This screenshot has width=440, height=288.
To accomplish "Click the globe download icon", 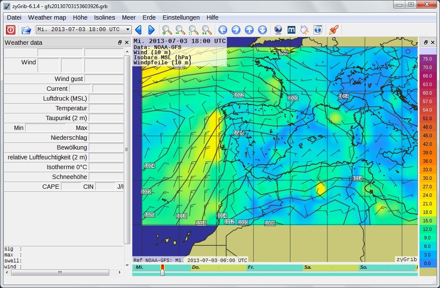I will coord(278,30).
